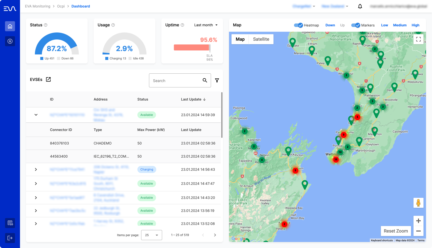Toggle Low marker filter
This screenshot has width=432, height=248.
tap(384, 25)
